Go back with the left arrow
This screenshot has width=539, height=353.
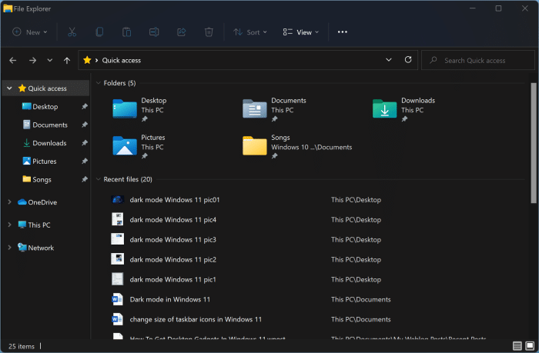(x=13, y=61)
